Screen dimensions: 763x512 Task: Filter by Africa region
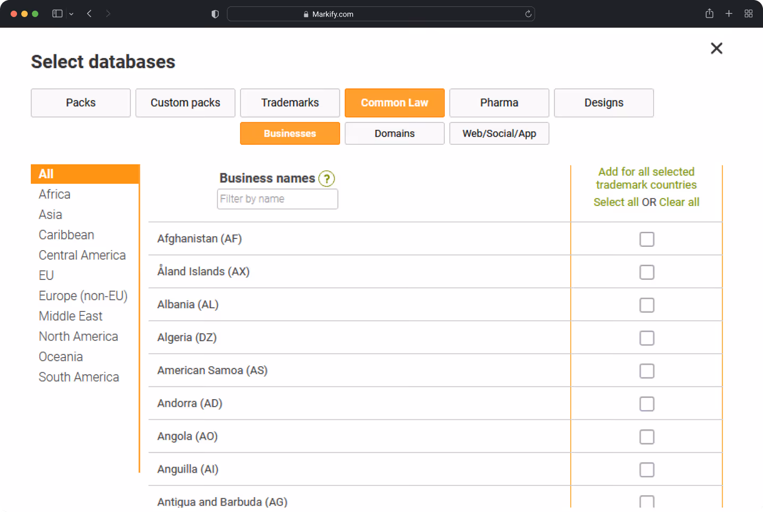tap(55, 194)
